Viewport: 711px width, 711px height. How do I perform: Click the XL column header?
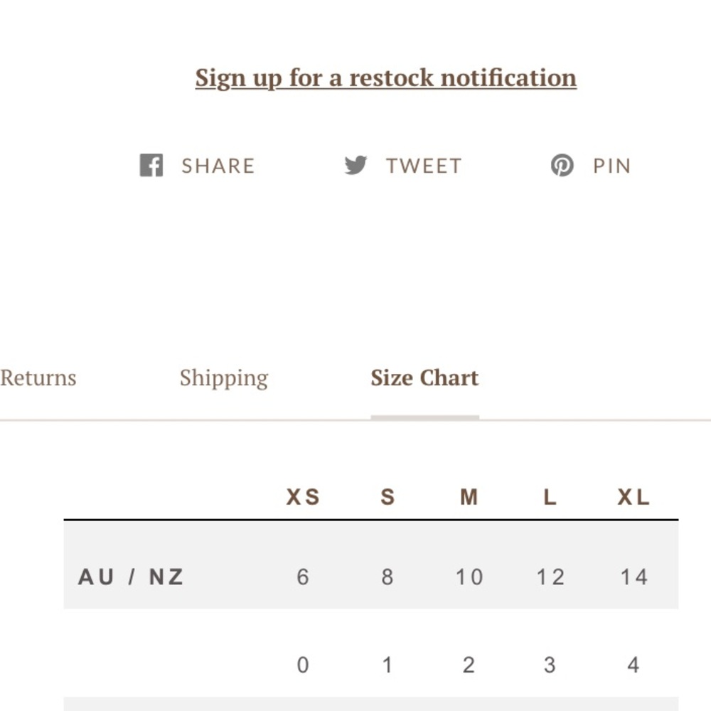[x=634, y=497]
